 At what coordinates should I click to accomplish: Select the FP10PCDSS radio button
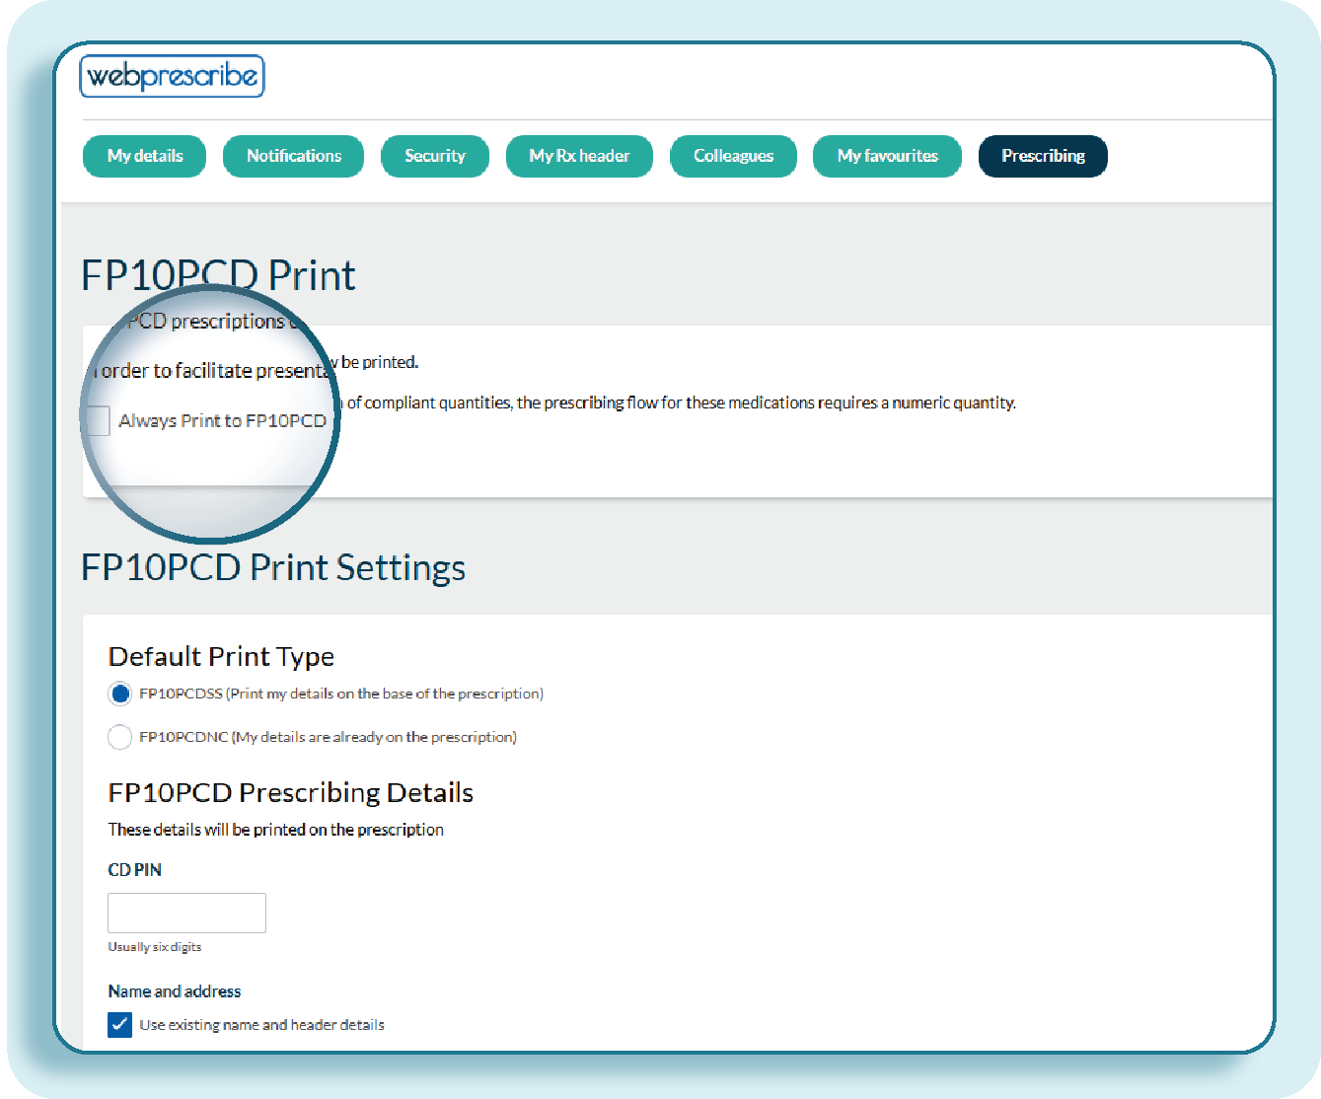point(119,694)
